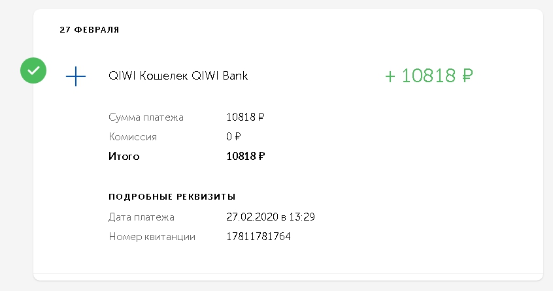Click the Дата платежа label
553x291 pixels.
click(142, 217)
